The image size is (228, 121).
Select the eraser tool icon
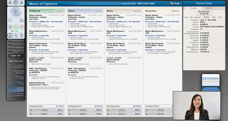point(22,27)
